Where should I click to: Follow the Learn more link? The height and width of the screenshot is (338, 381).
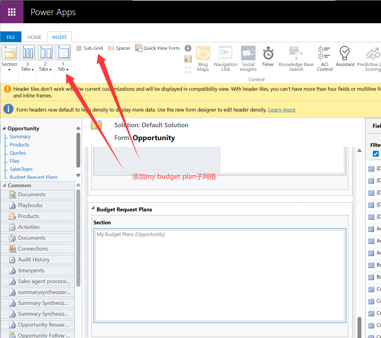coord(282,110)
